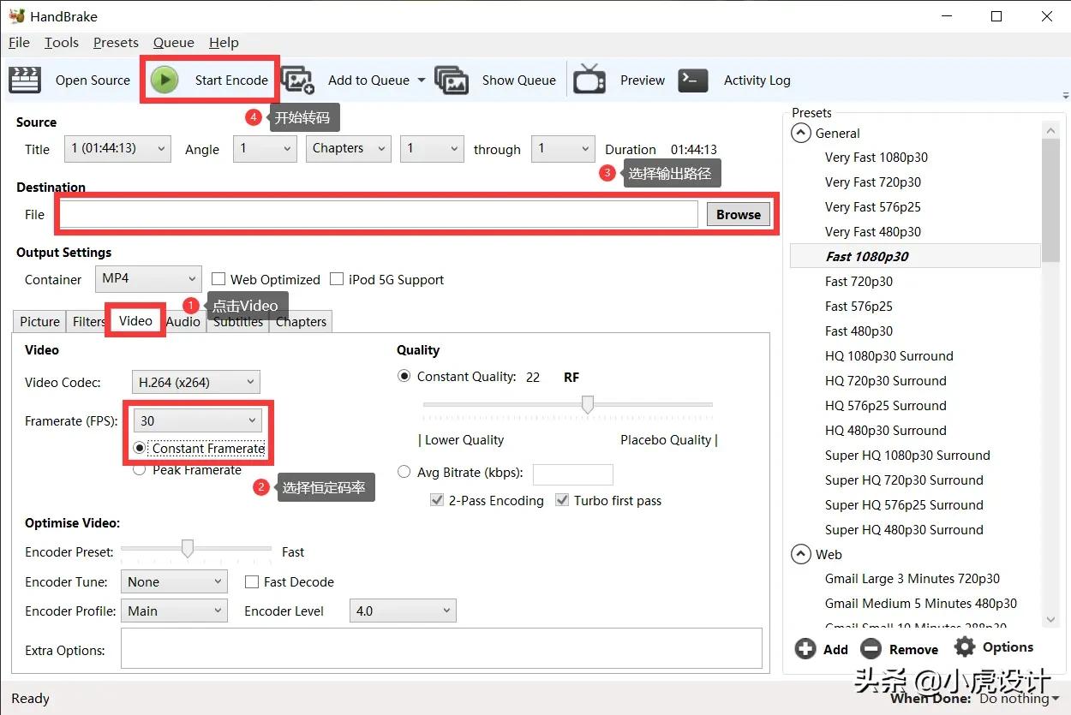
Task: Click the Add to Queue icon
Action: 298,80
